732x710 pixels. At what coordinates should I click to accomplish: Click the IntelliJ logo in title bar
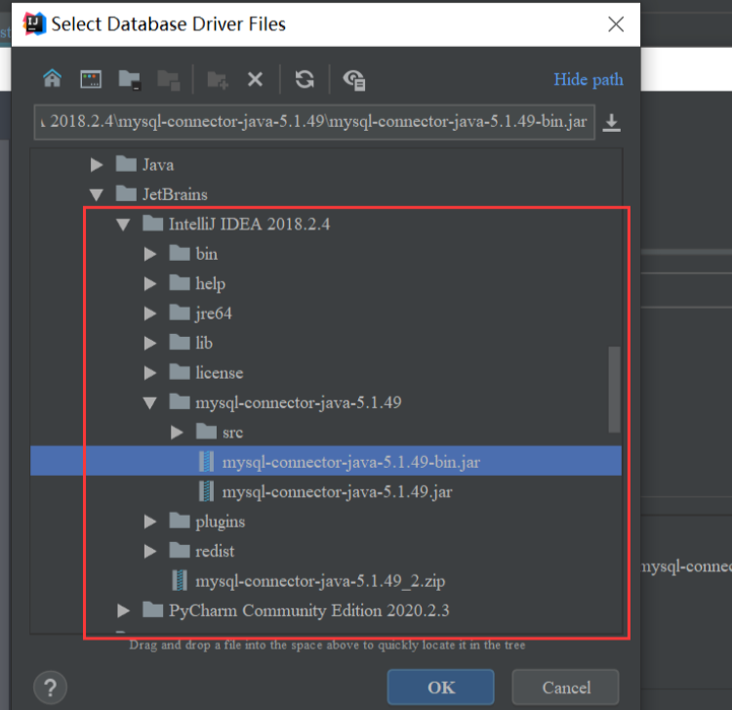coord(34,23)
